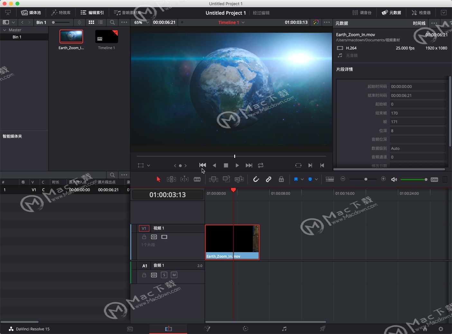Lock the 视频 1 video track
The width and height of the screenshot is (452, 334).
pyautogui.click(x=144, y=237)
